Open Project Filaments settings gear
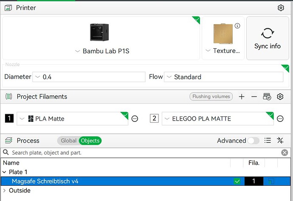This screenshot has height=201, width=293. (x=280, y=96)
